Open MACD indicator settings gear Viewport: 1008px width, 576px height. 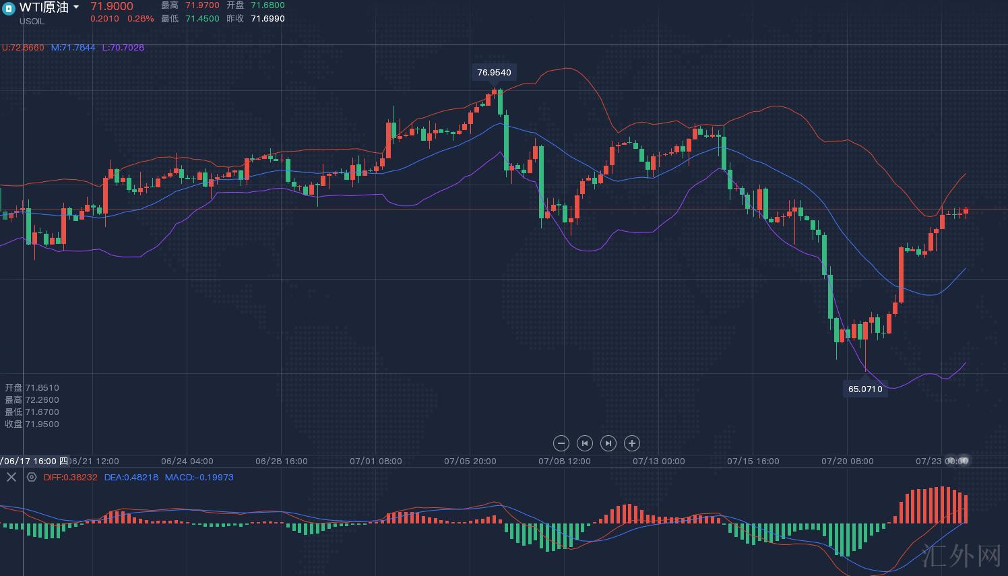pyautogui.click(x=32, y=477)
